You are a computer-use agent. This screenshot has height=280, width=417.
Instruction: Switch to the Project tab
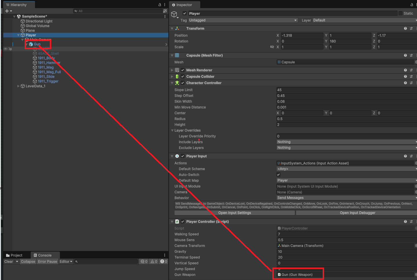(x=14, y=255)
